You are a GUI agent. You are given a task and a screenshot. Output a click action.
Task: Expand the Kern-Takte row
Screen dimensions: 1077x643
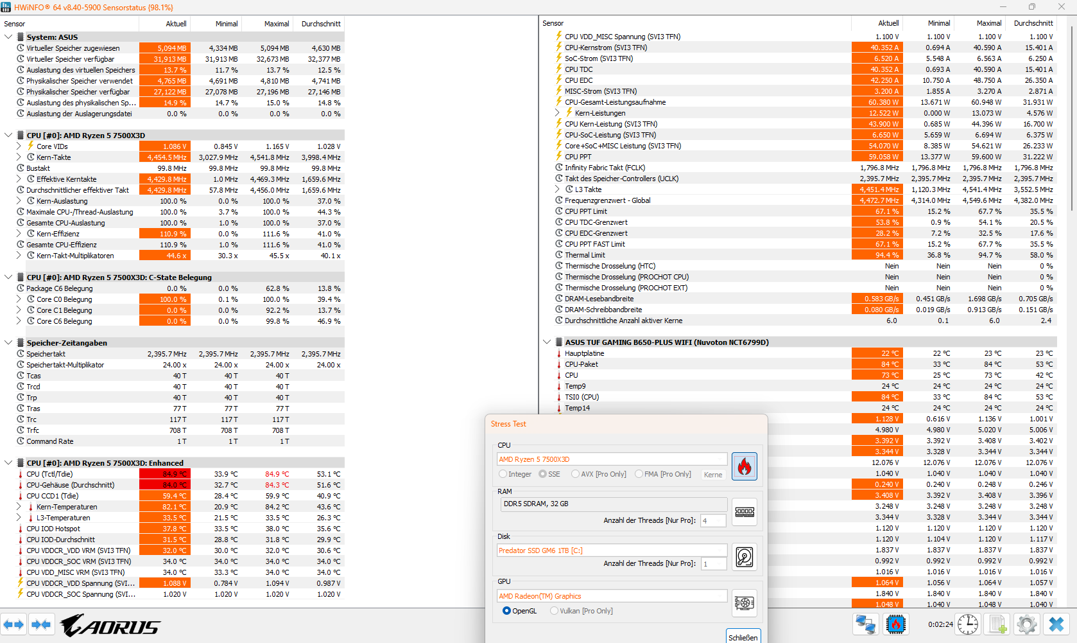[19, 157]
